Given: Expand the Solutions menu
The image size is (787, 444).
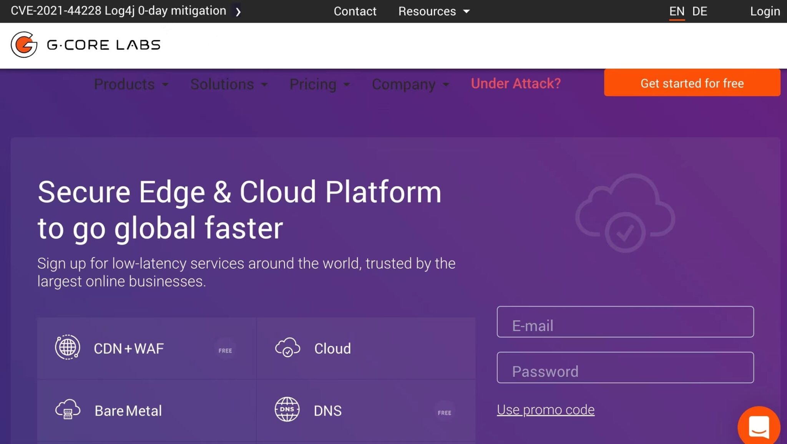Looking at the screenshot, I should (229, 84).
